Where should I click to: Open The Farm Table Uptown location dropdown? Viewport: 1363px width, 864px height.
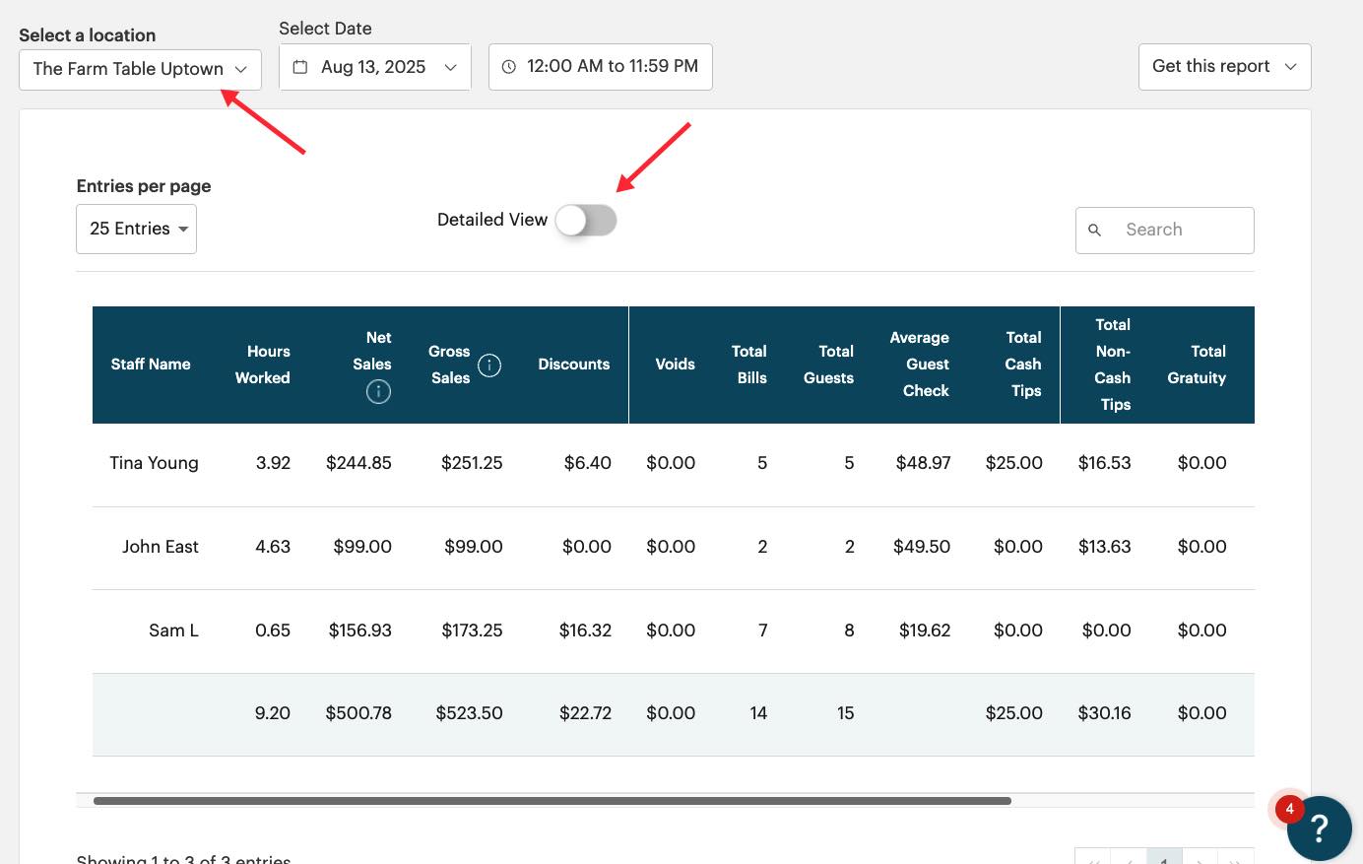pos(140,69)
